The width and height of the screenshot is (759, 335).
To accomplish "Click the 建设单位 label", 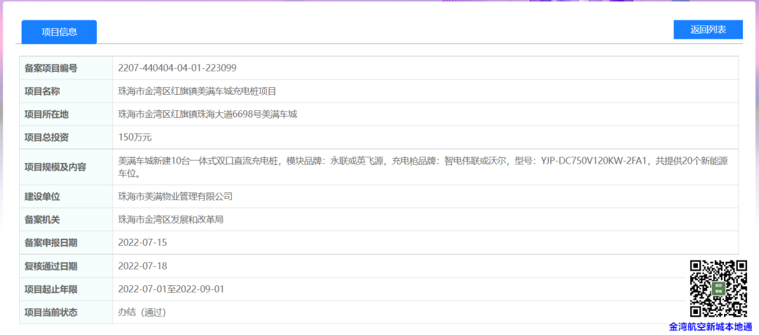I will coord(42,197).
